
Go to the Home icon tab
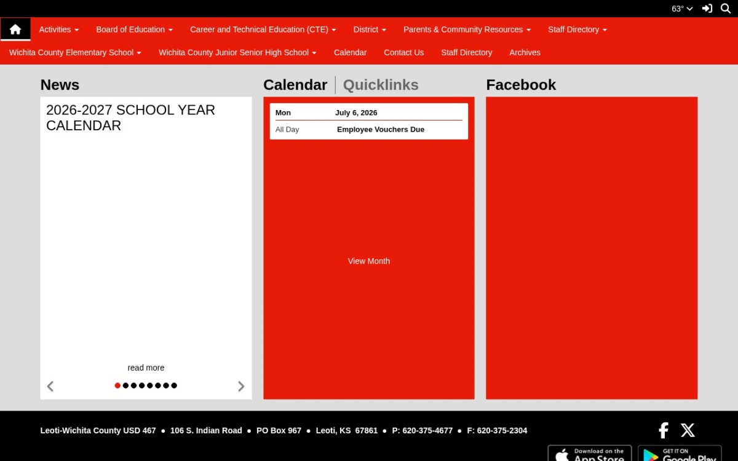(x=15, y=29)
